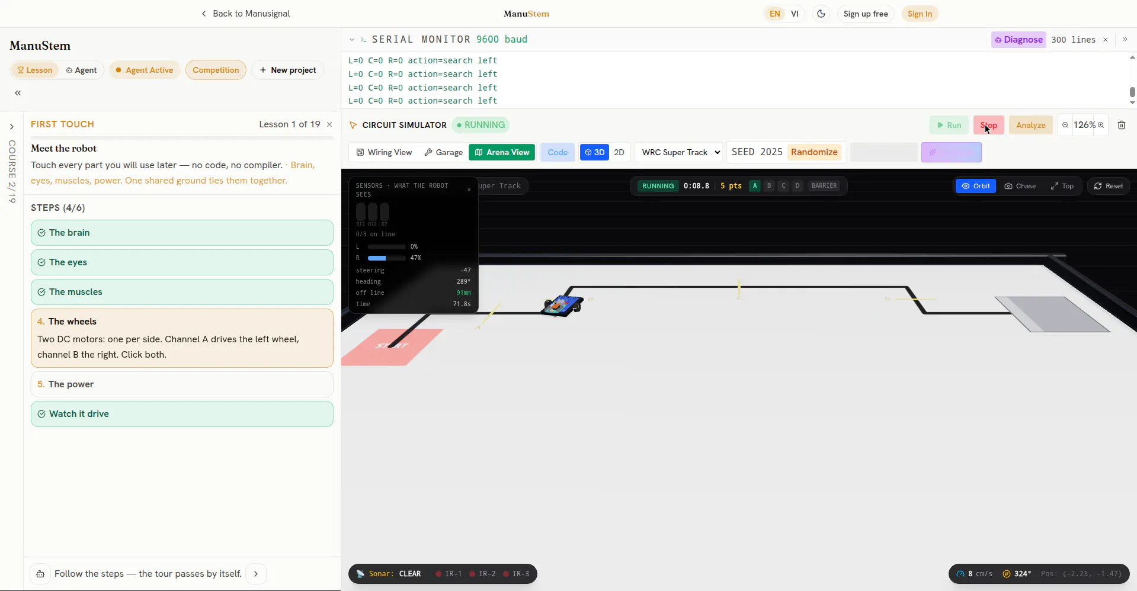Image resolution: width=1137 pixels, height=591 pixels.
Task: Select the Chase camera mode
Action: [x=1020, y=186]
